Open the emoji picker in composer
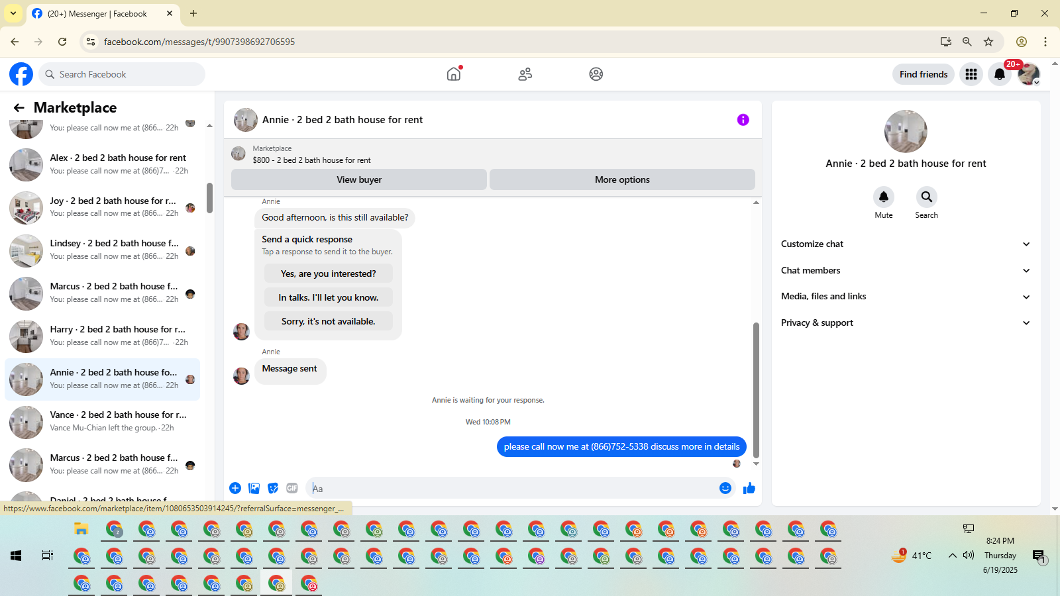The image size is (1060, 596). [x=725, y=488]
